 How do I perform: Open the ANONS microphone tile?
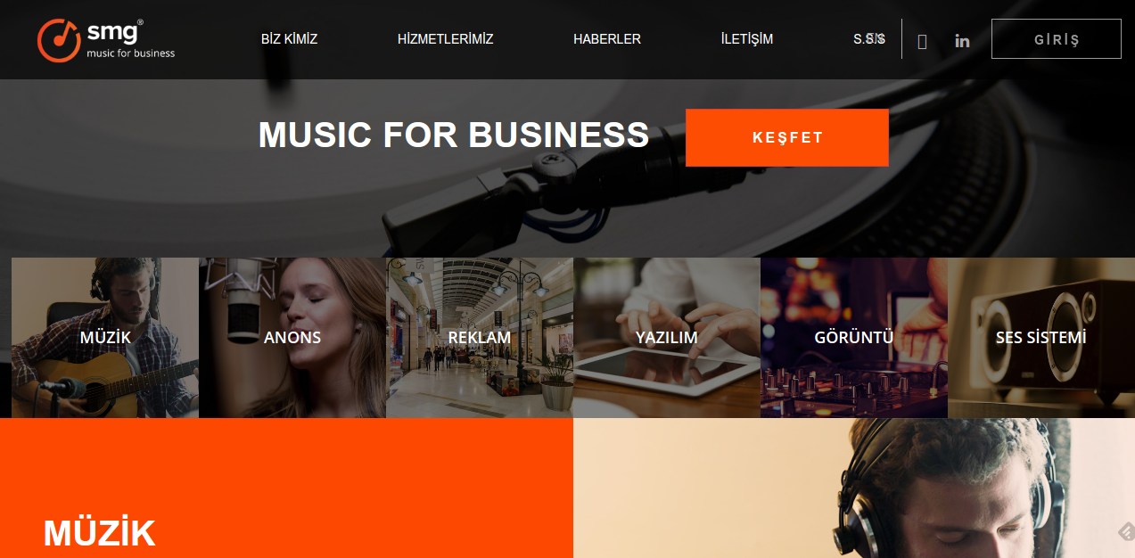(292, 338)
